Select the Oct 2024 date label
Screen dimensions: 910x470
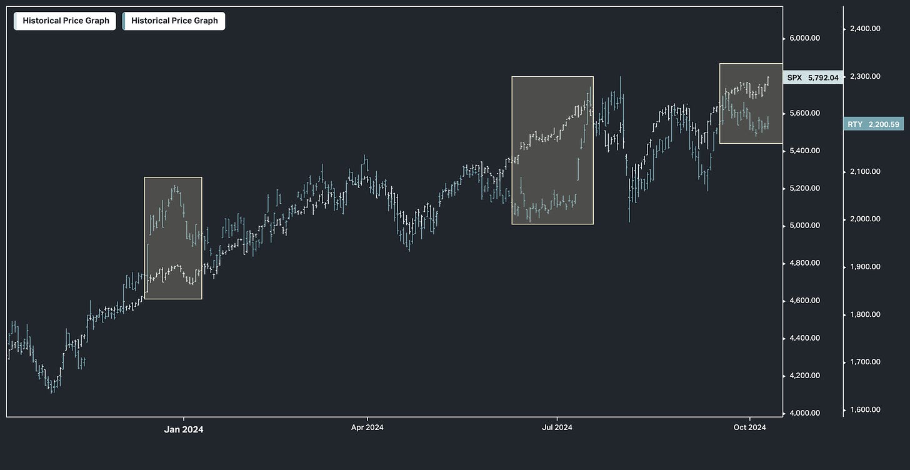(749, 427)
